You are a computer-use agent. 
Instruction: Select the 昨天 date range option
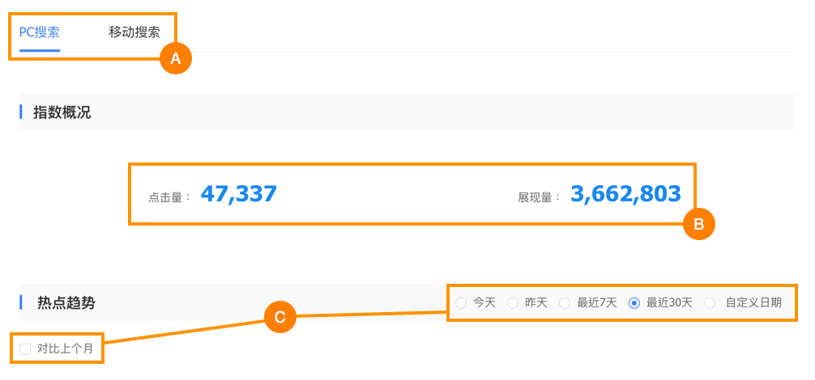click(x=513, y=303)
